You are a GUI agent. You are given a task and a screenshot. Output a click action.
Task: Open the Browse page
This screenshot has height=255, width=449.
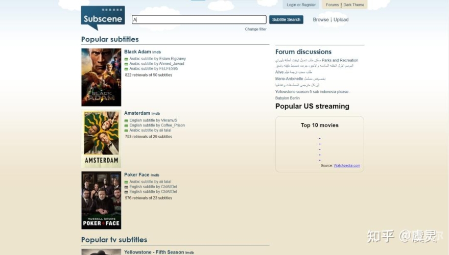[320, 19]
